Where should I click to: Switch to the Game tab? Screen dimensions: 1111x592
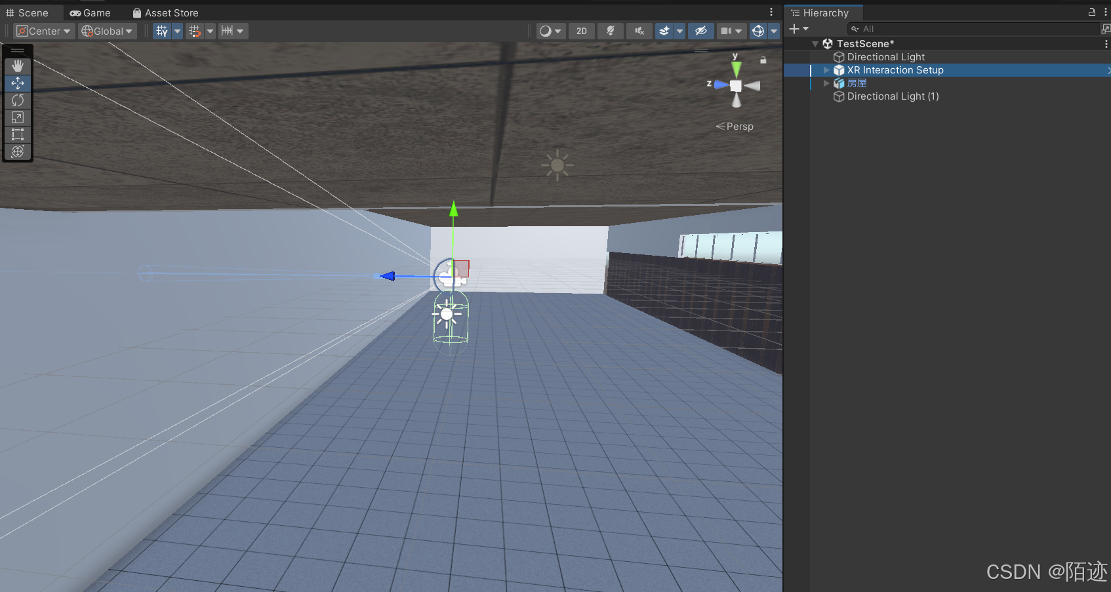[91, 13]
